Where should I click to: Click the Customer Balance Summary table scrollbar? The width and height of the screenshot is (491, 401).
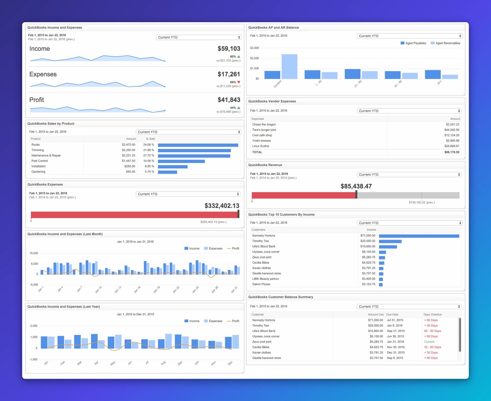pos(460,335)
